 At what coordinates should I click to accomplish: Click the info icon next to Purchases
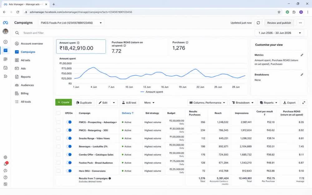pos(187,42)
